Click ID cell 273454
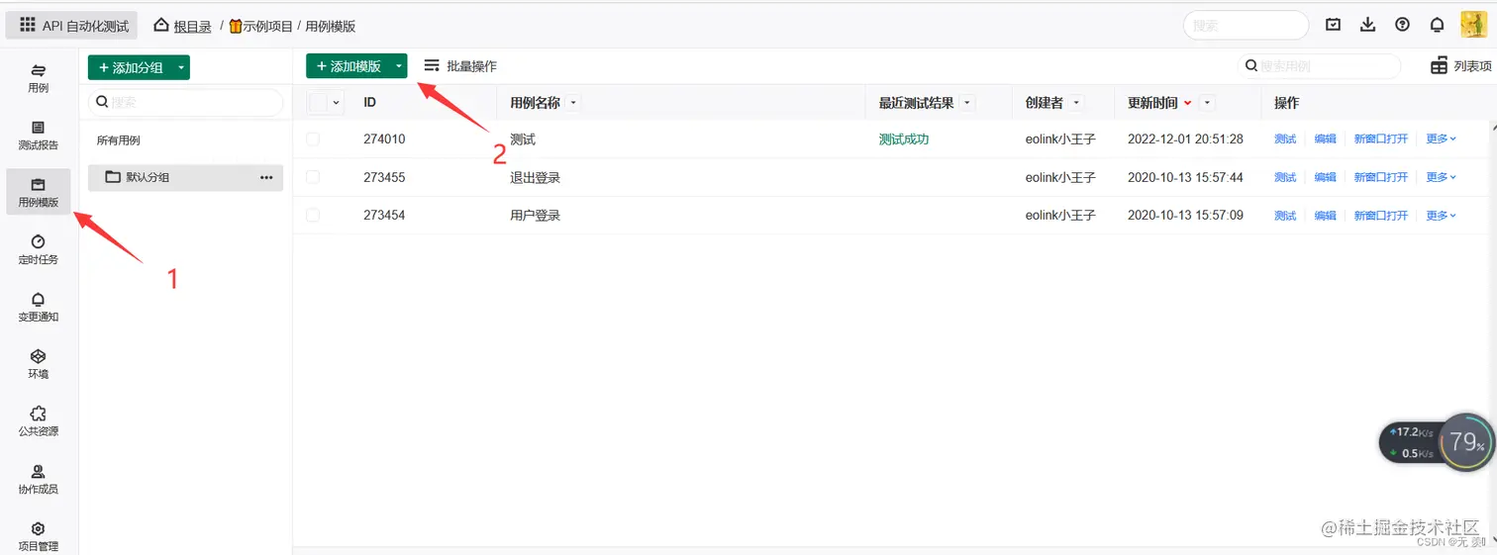1497x555 pixels. [x=384, y=215]
